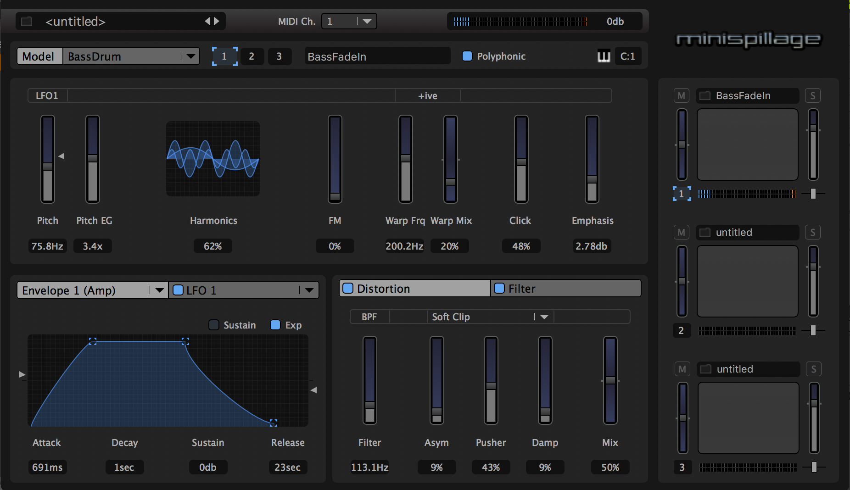Solo the third untitled channel
The image size is (850, 490).
(x=813, y=369)
